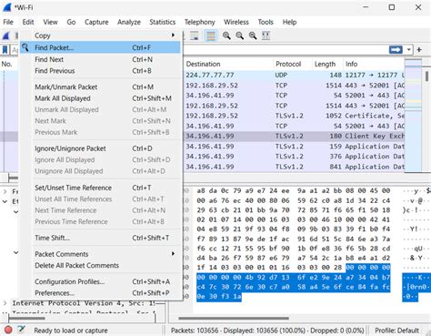Click the display filter bookmark icon
This screenshot has height=336, width=431.
pos(5,49)
